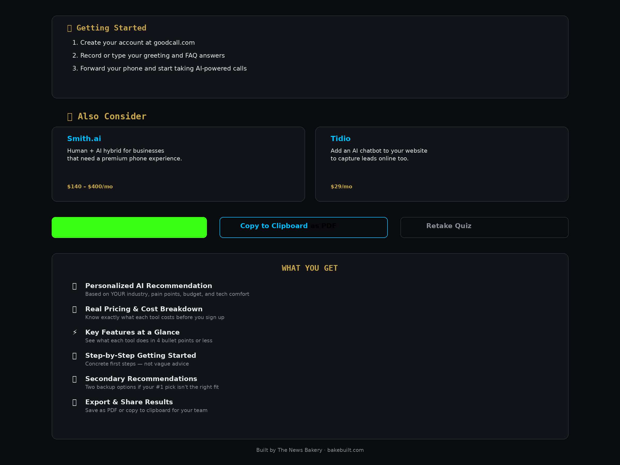Click 'Save as PDF or copy to clipboard' subtitle
620x465 pixels.
(x=146, y=410)
